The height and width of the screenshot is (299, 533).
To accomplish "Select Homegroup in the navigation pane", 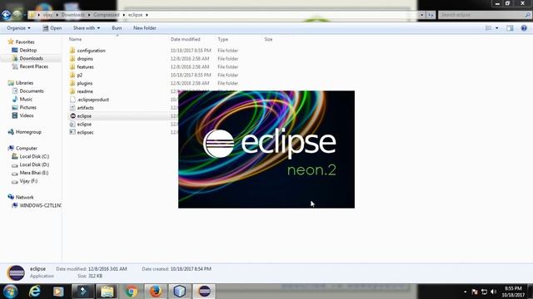I will point(28,132).
